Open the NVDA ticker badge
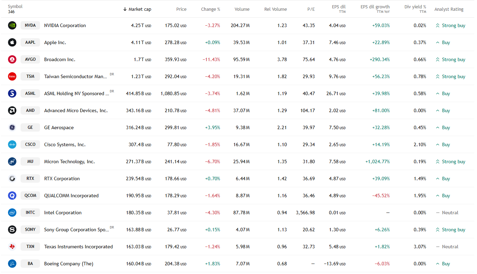Image resolution: width=477 pixels, height=274 pixels. click(x=30, y=25)
